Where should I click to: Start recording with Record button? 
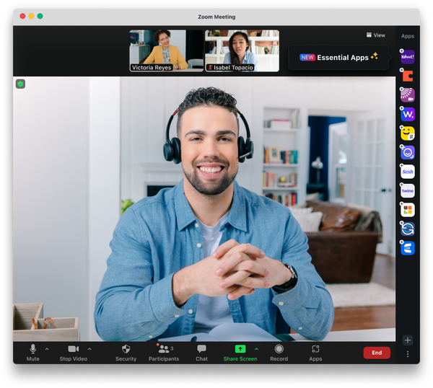(279, 353)
